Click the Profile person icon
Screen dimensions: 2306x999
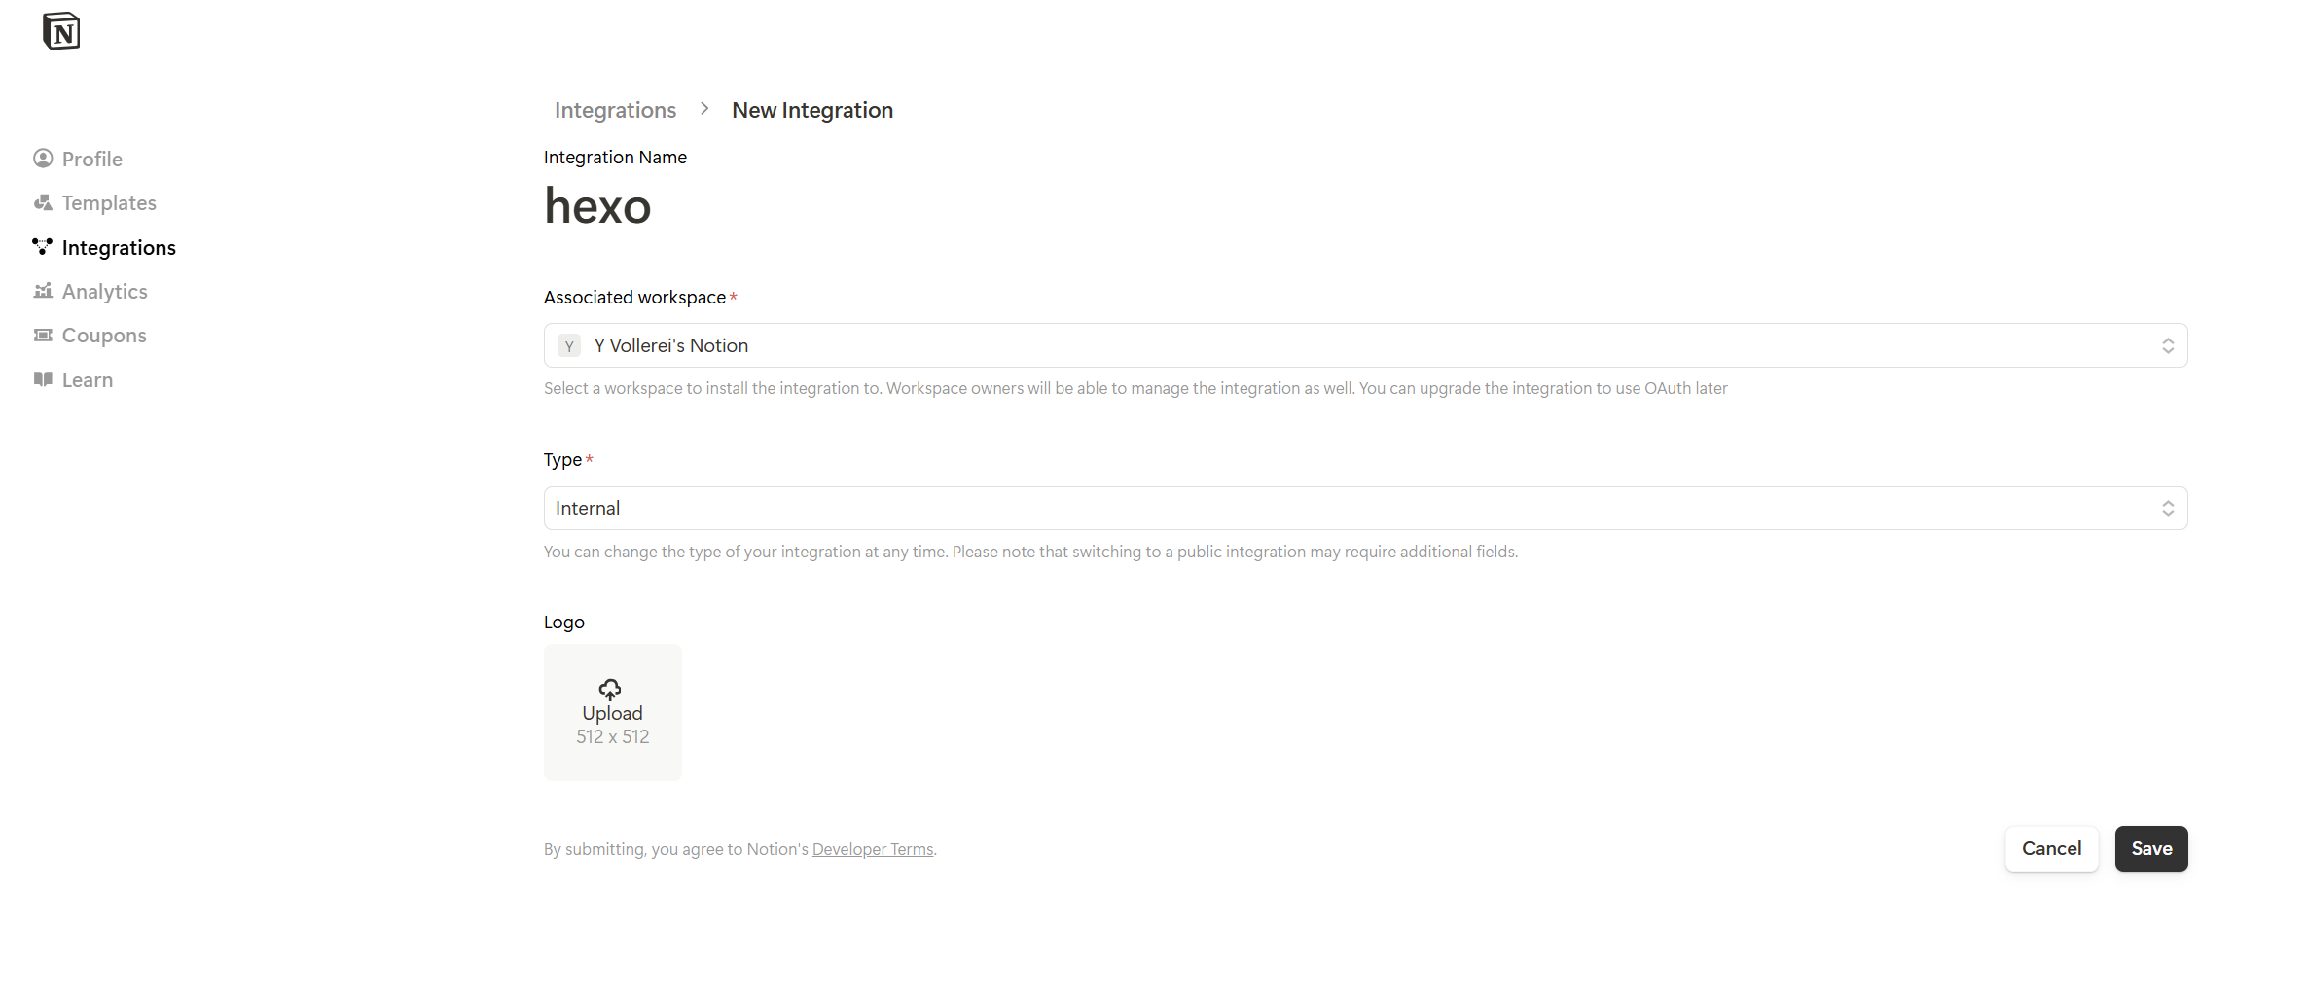[x=43, y=158]
